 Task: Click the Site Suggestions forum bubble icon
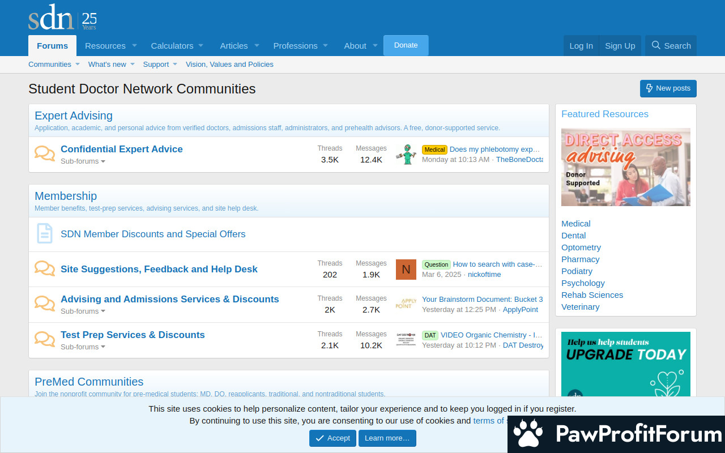coord(45,269)
